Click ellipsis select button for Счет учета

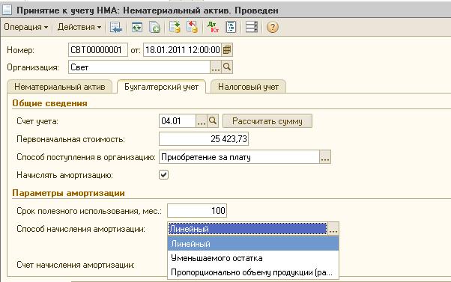click(x=202, y=120)
